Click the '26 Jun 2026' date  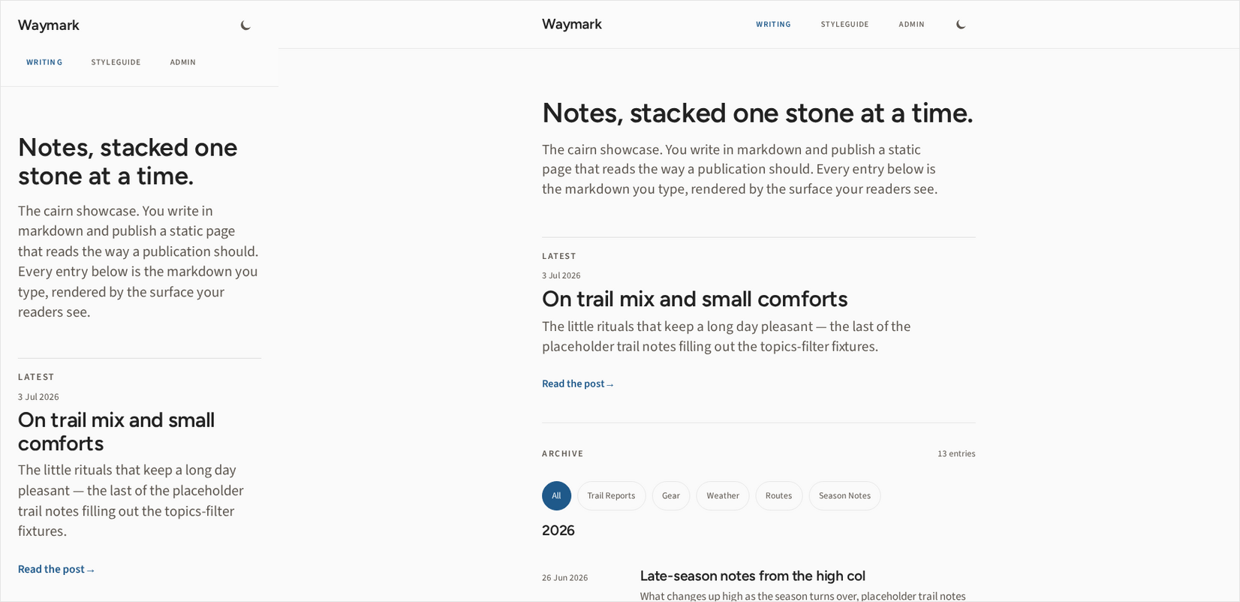click(564, 578)
